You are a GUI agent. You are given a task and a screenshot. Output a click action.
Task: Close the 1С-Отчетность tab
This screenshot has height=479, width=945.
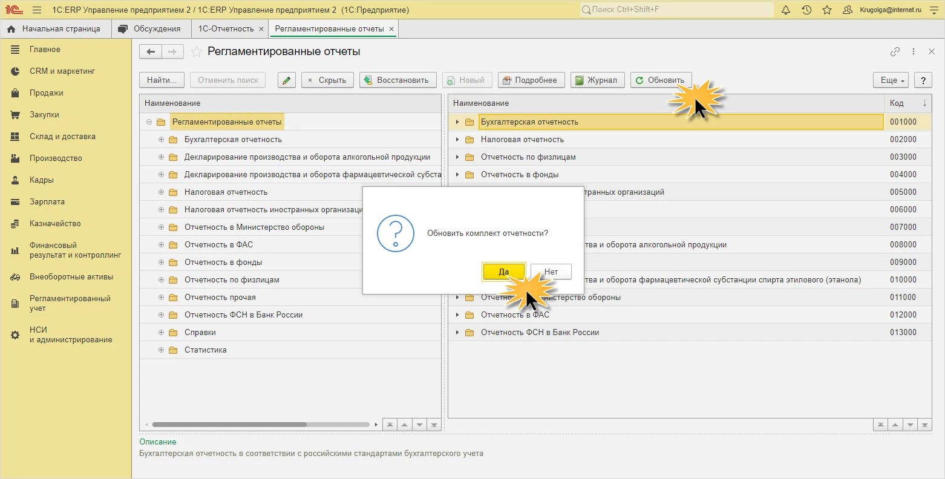point(261,29)
